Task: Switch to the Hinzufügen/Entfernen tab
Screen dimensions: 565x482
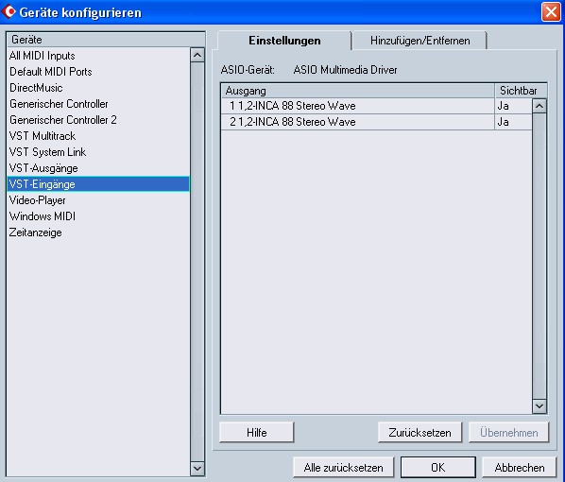Action: 419,41
